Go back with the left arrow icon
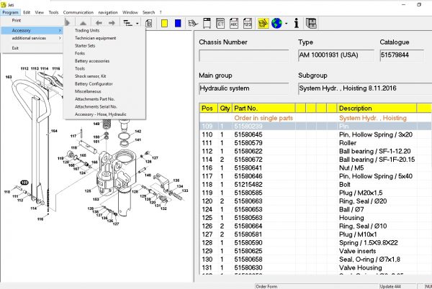This screenshot has width=432, height=289. (99, 23)
